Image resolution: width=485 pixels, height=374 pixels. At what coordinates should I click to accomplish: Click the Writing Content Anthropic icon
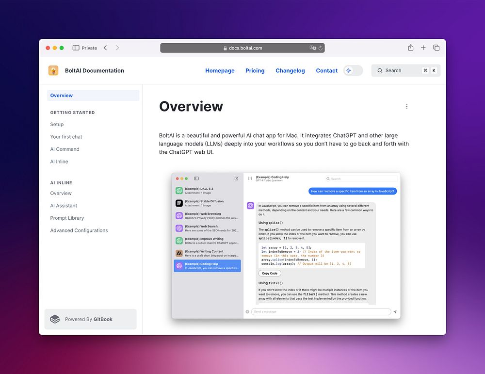point(179,253)
